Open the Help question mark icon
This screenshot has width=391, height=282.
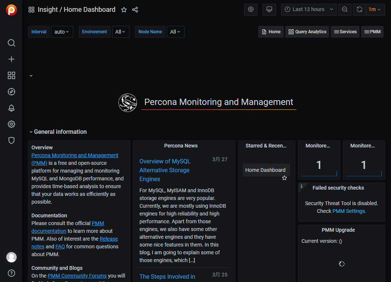click(11, 273)
